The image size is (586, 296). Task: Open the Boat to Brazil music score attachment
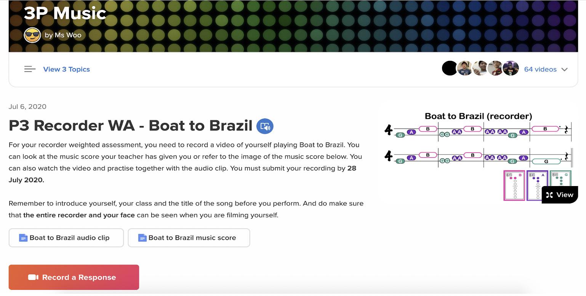click(x=189, y=238)
